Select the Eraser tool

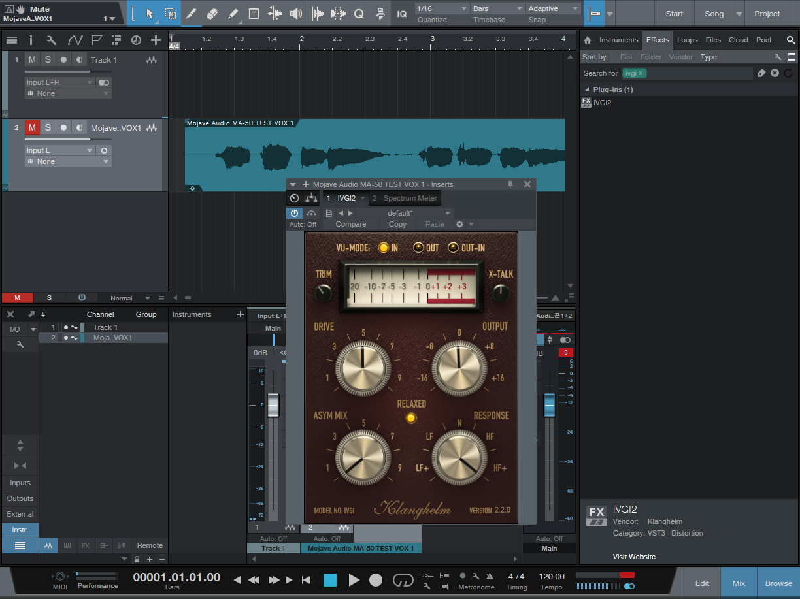(x=212, y=14)
